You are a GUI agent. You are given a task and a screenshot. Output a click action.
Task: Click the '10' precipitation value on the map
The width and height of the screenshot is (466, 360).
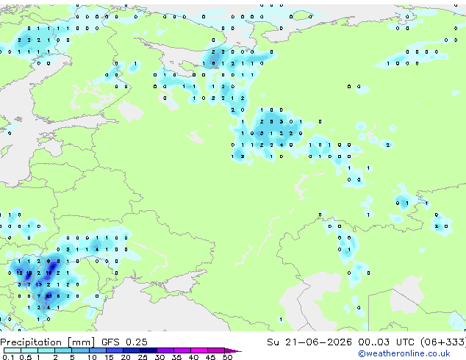coord(19,273)
